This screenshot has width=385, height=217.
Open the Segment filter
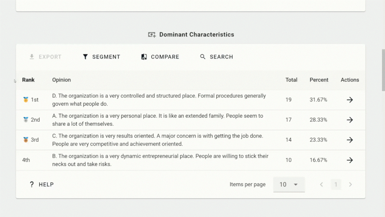[85, 57]
